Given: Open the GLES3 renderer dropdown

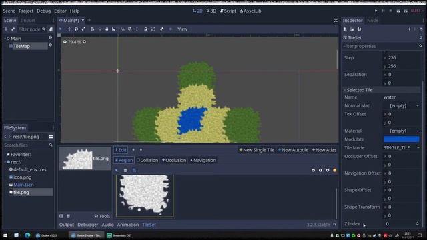Looking at the screenshot, I should pyautogui.click(x=417, y=11).
